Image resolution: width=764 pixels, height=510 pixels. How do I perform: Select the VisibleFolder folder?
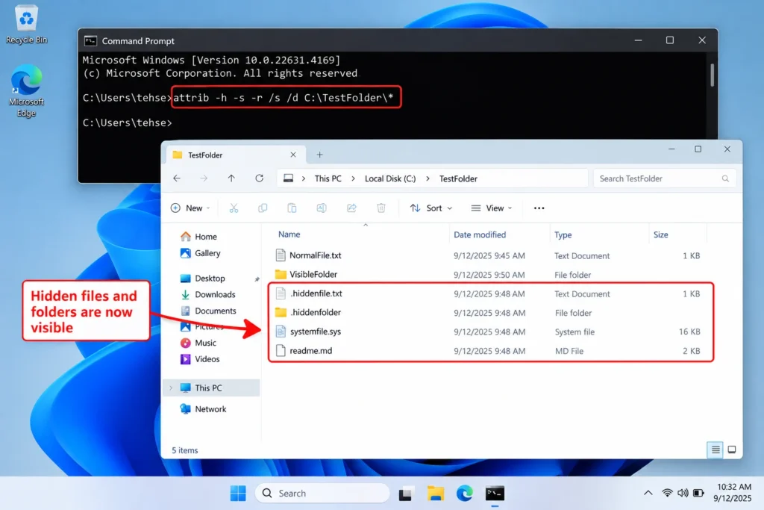pyautogui.click(x=487, y=275)
